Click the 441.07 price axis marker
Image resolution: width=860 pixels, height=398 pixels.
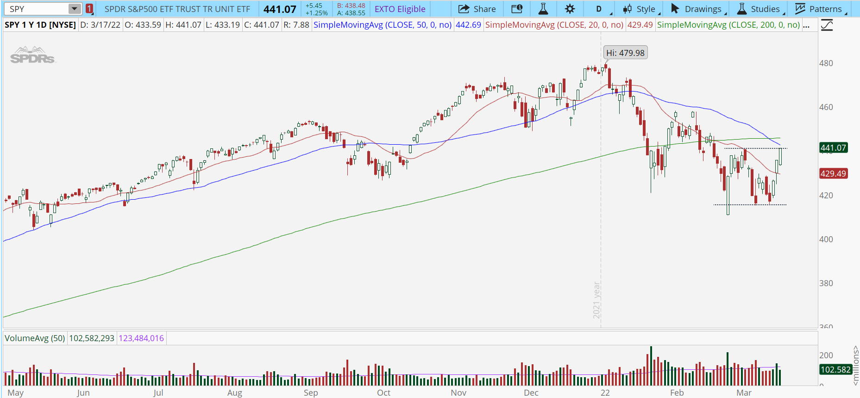point(834,148)
